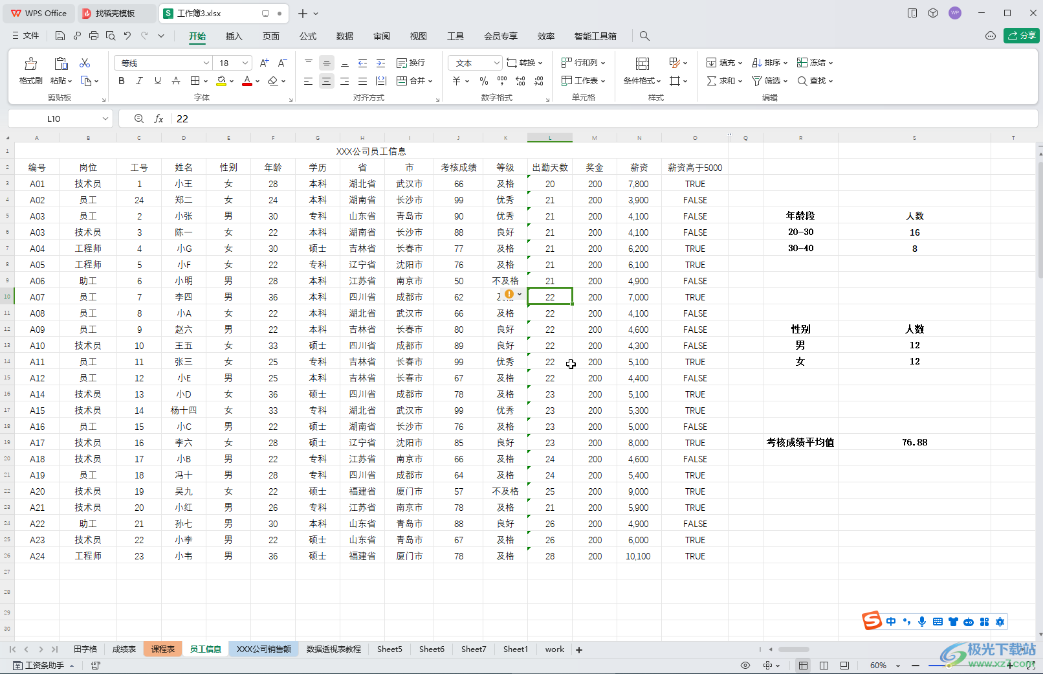Open the merge cells (合并) dropdown
Image resolution: width=1043 pixels, height=674 pixels.
(414, 81)
